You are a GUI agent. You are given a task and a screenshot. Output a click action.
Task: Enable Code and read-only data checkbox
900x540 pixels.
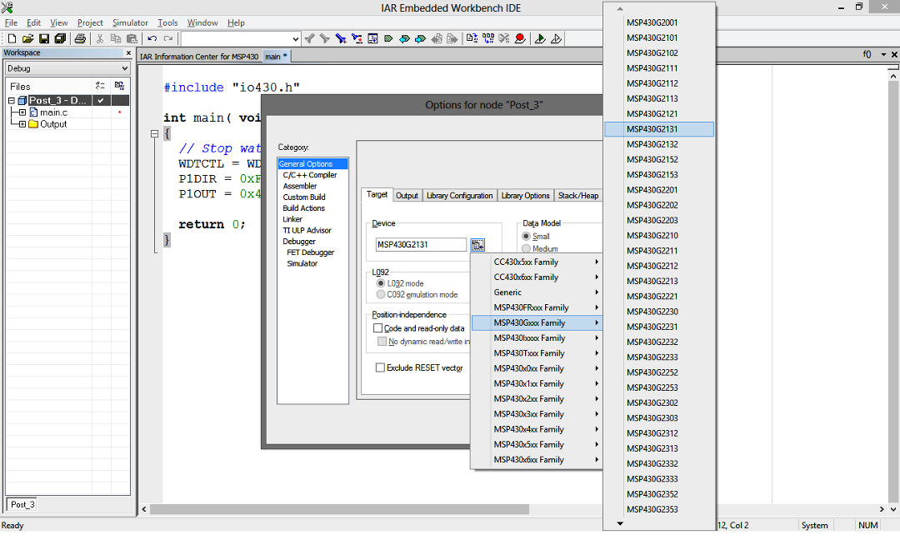(x=377, y=329)
